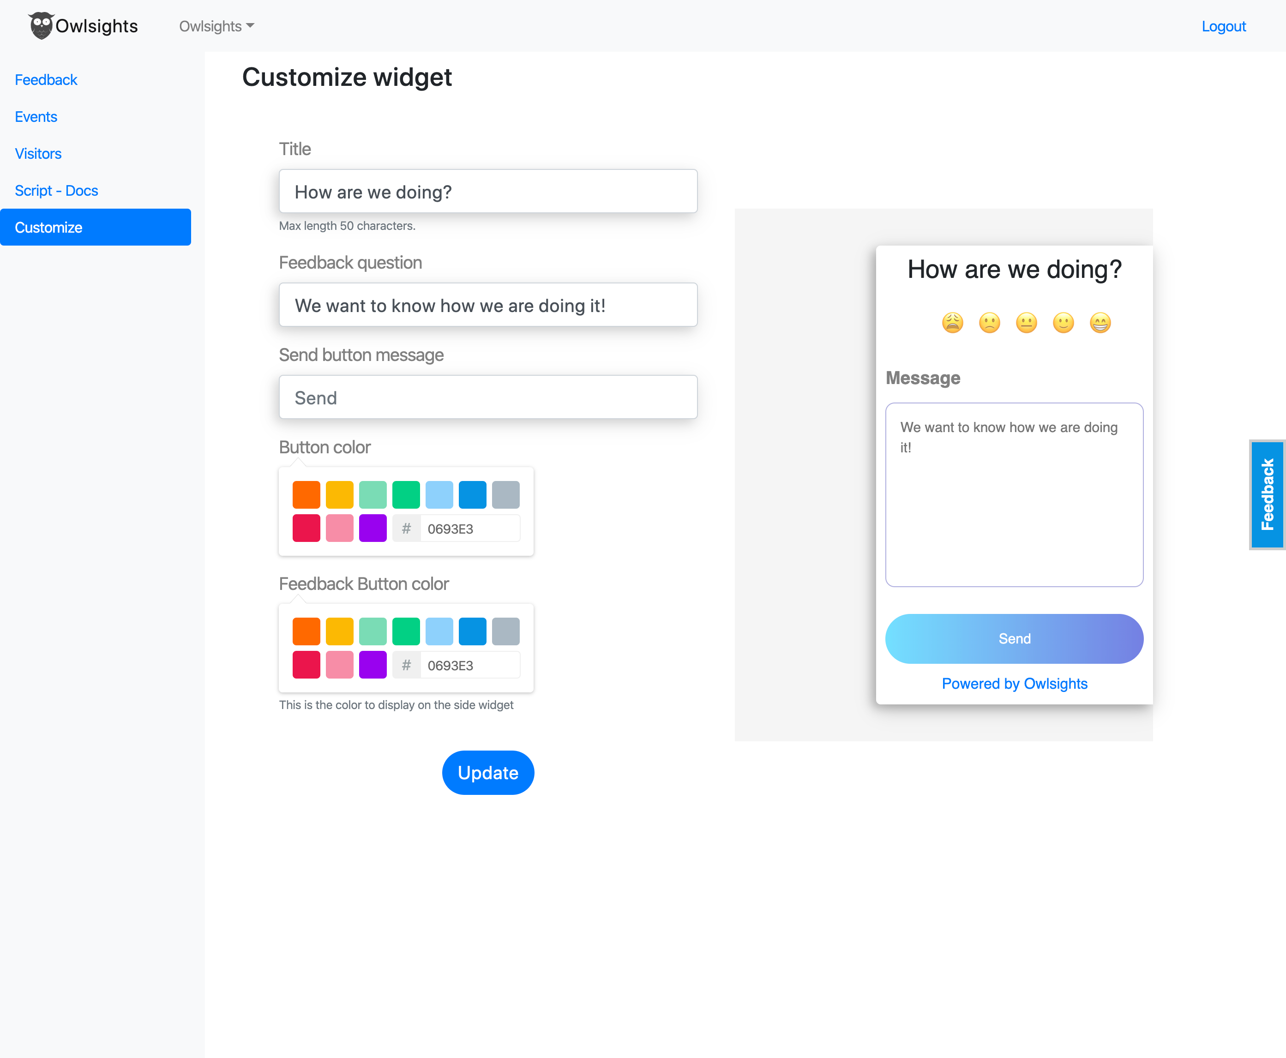The height and width of the screenshot is (1058, 1286).
Task: Select the neutral face emoji rating
Action: pyautogui.click(x=1027, y=322)
